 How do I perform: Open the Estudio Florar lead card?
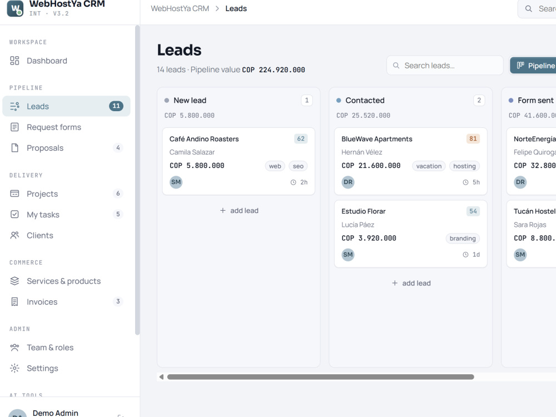coord(411,234)
